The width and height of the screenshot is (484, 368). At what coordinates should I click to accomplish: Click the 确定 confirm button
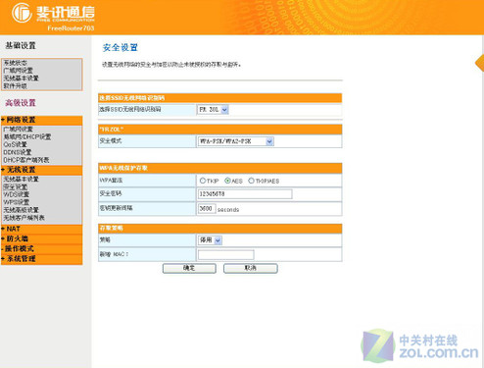click(x=189, y=268)
